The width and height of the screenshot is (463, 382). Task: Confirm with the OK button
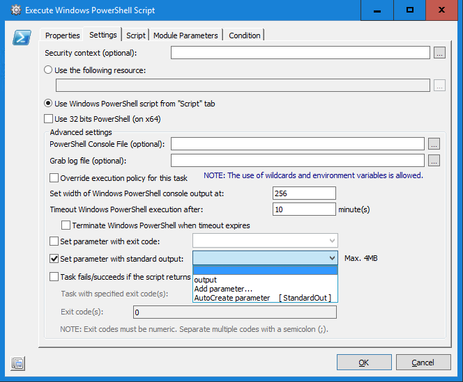(x=364, y=363)
